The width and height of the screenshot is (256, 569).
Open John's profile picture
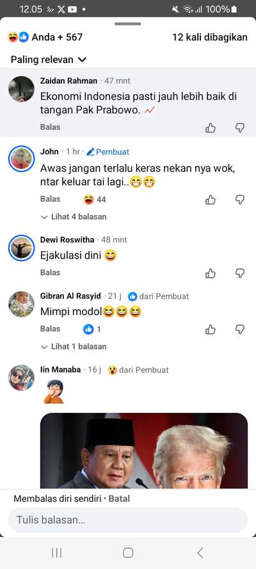[x=21, y=159]
